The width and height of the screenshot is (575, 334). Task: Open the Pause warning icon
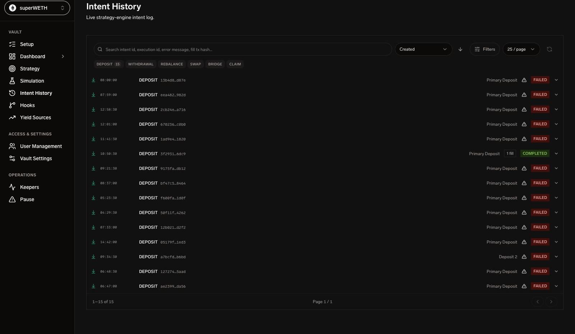(12, 199)
